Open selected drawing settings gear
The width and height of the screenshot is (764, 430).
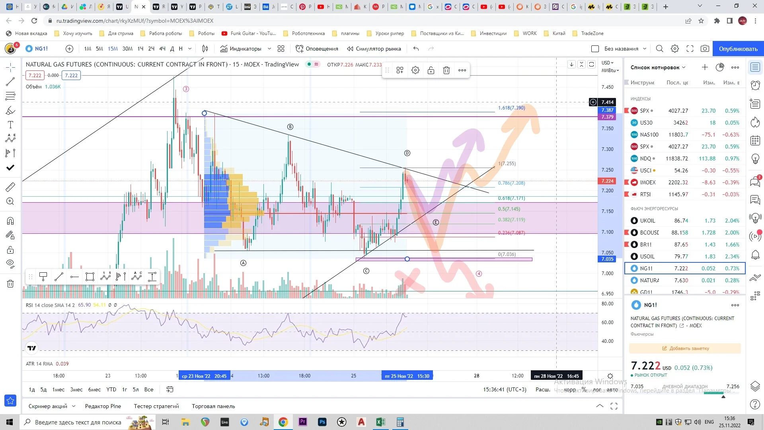(415, 70)
